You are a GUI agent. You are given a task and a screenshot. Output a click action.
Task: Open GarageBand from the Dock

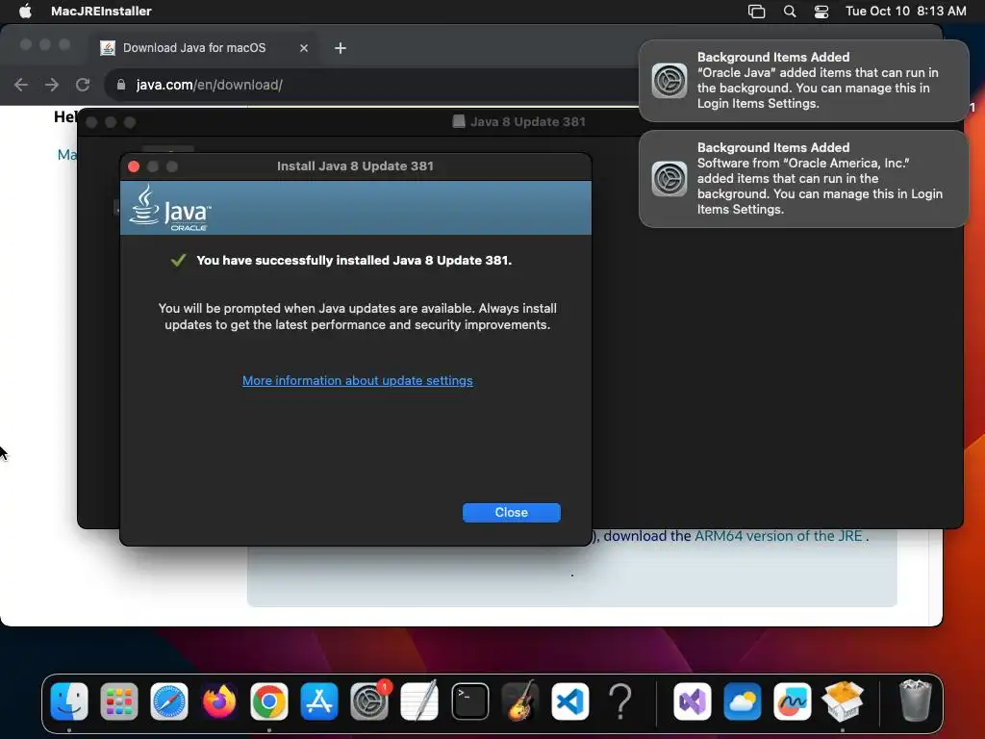tap(520, 701)
